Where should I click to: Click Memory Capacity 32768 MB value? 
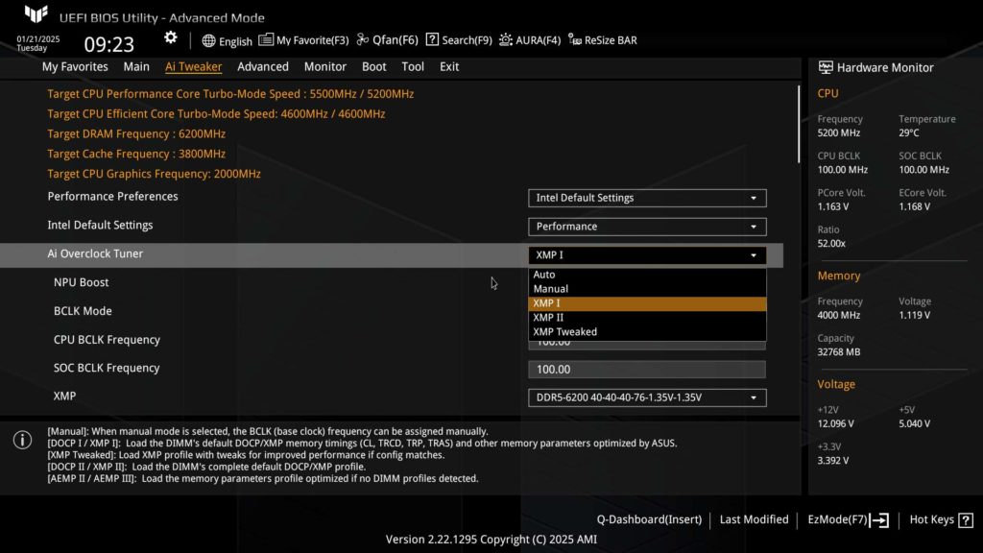[x=839, y=352]
